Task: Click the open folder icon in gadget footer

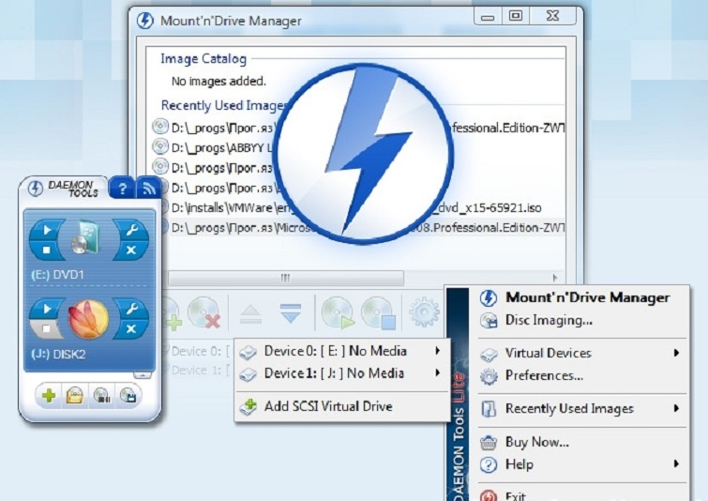Action: (74, 396)
